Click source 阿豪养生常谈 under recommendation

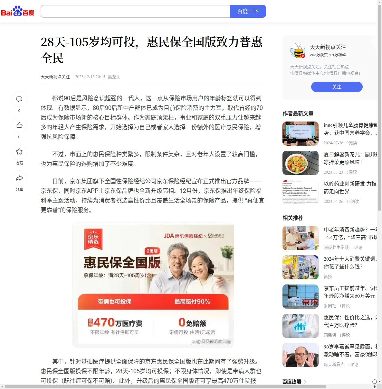click(336, 248)
